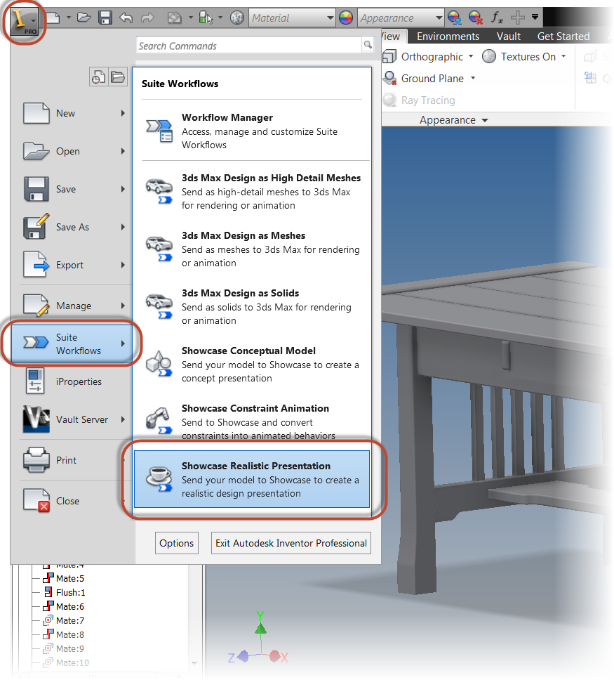Switch to the Vault ribbon tab

pos(509,37)
